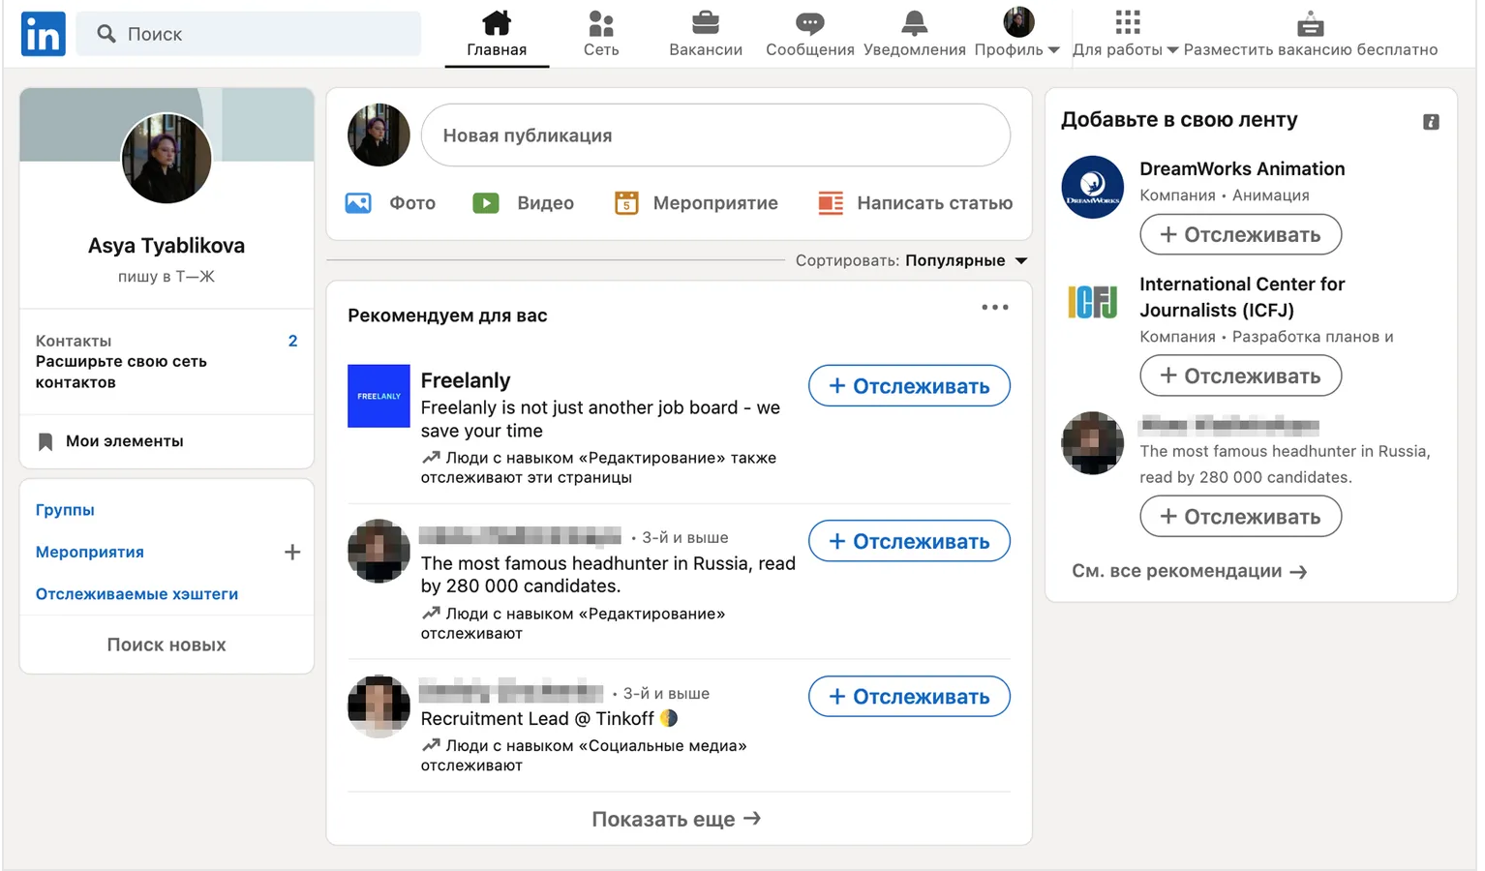Viewport: 1485px width, 871px height.
Task: Follow the headhunter in the right sidebar
Action: click(x=1240, y=517)
